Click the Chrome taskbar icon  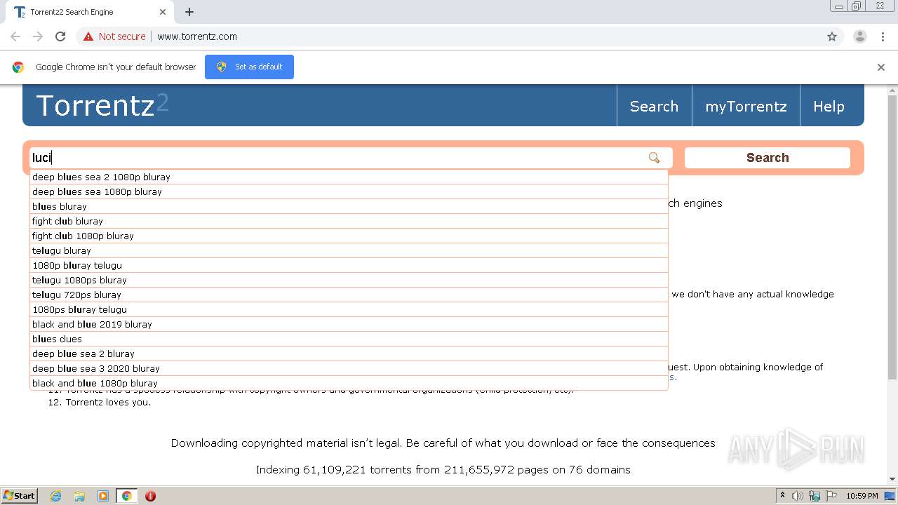point(126,496)
